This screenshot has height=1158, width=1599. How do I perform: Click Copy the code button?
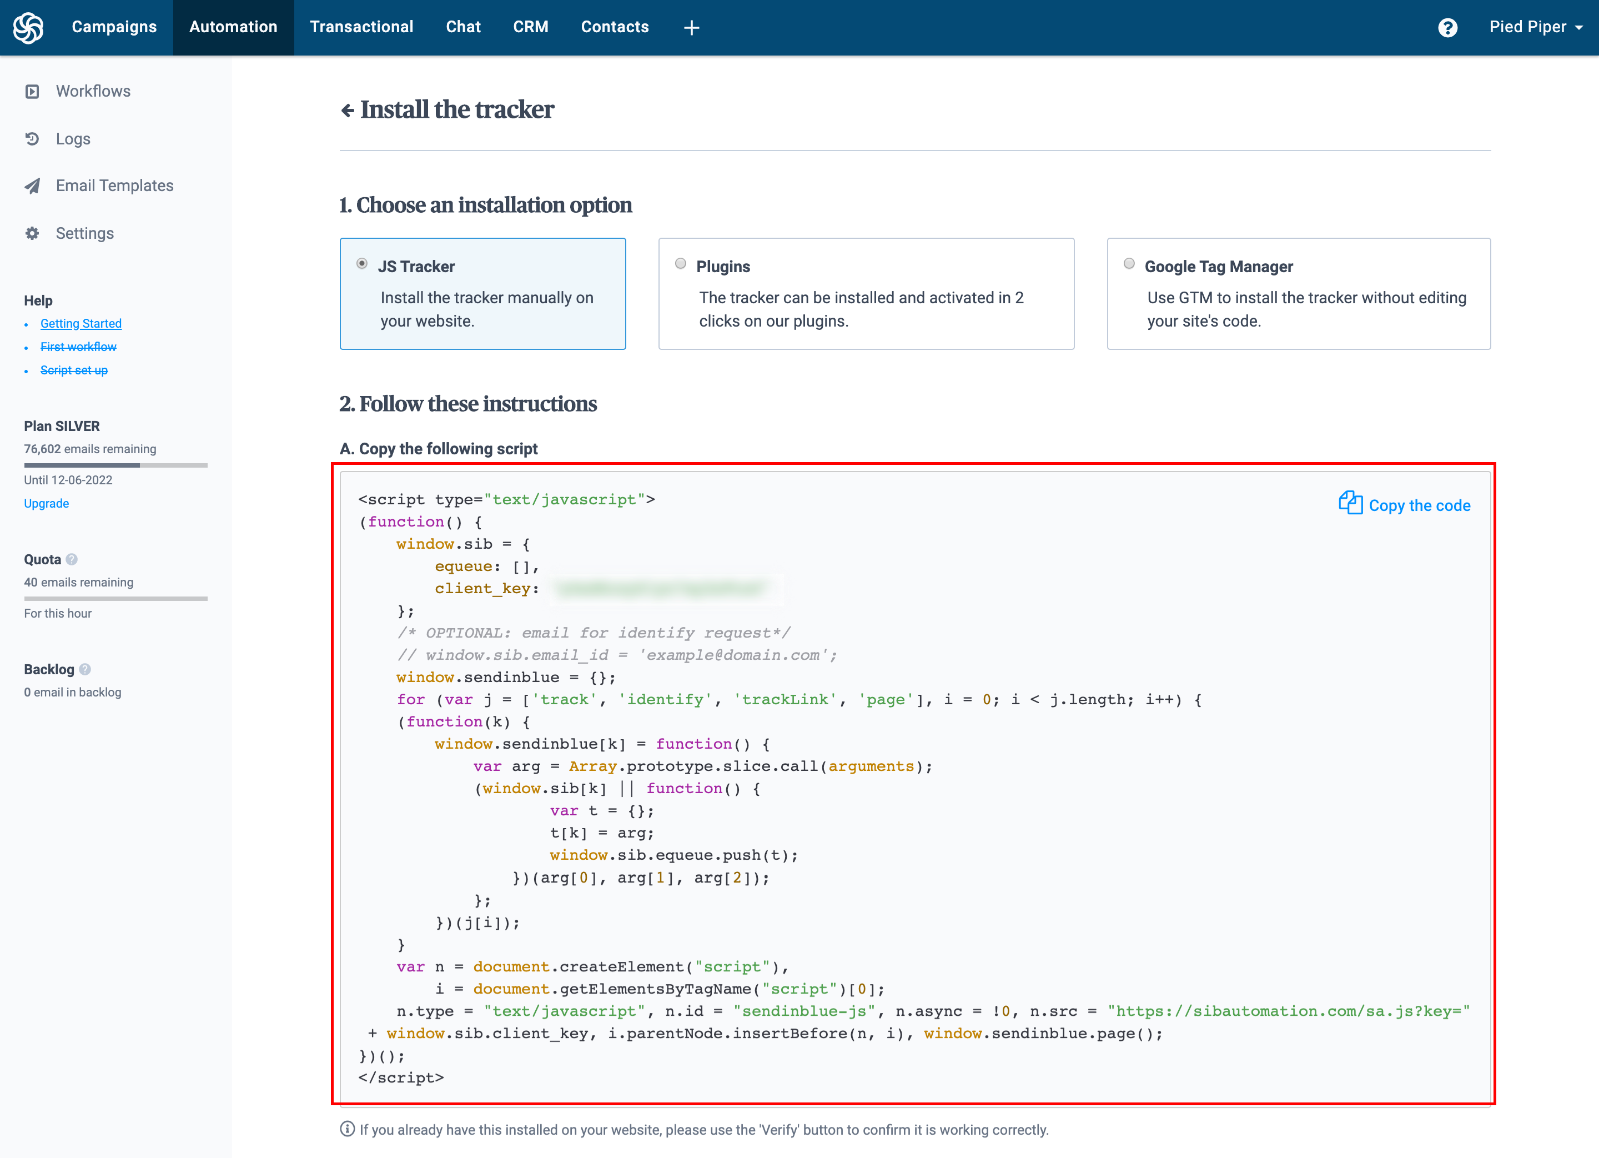1405,505
